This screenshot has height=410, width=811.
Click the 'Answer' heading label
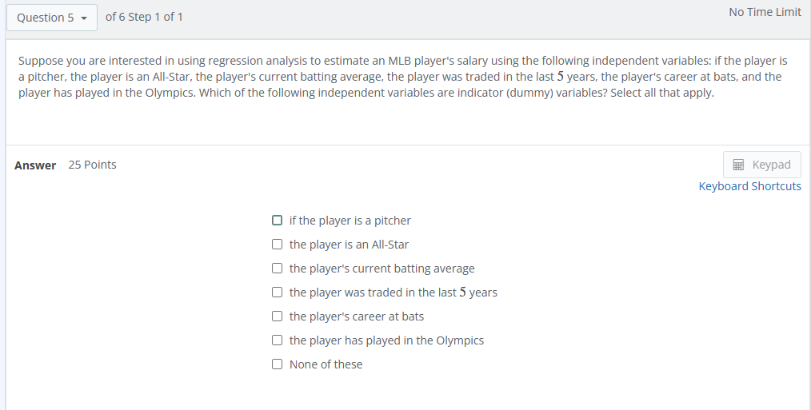[x=35, y=165]
